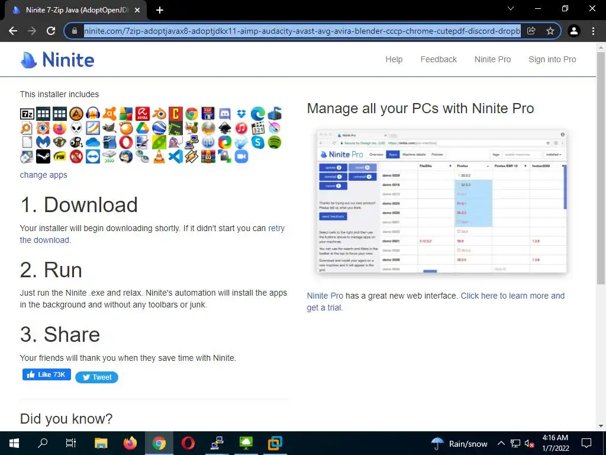This screenshot has height=455, width=606.
Task: Click the HandBrake pineapple icon
Action: click(x=192, y=128)
